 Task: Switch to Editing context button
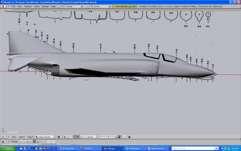pyautogui.click(x=34, y=141)
